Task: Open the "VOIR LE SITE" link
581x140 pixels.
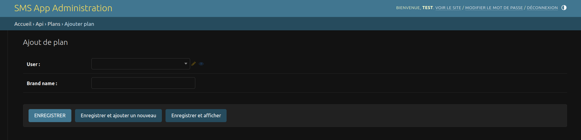Action: [448, 8]
